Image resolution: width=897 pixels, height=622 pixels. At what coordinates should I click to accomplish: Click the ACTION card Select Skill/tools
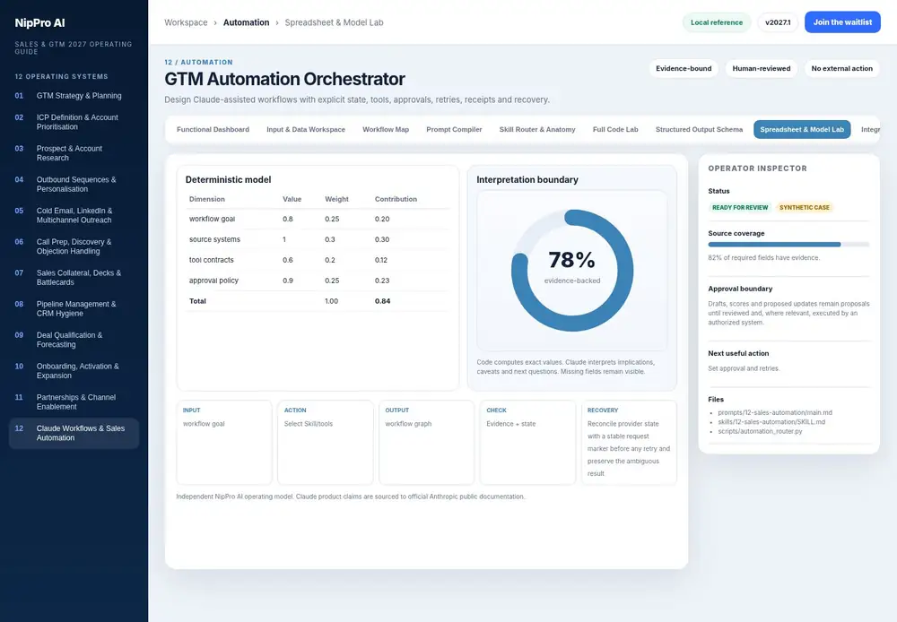[x=326, y=442]
